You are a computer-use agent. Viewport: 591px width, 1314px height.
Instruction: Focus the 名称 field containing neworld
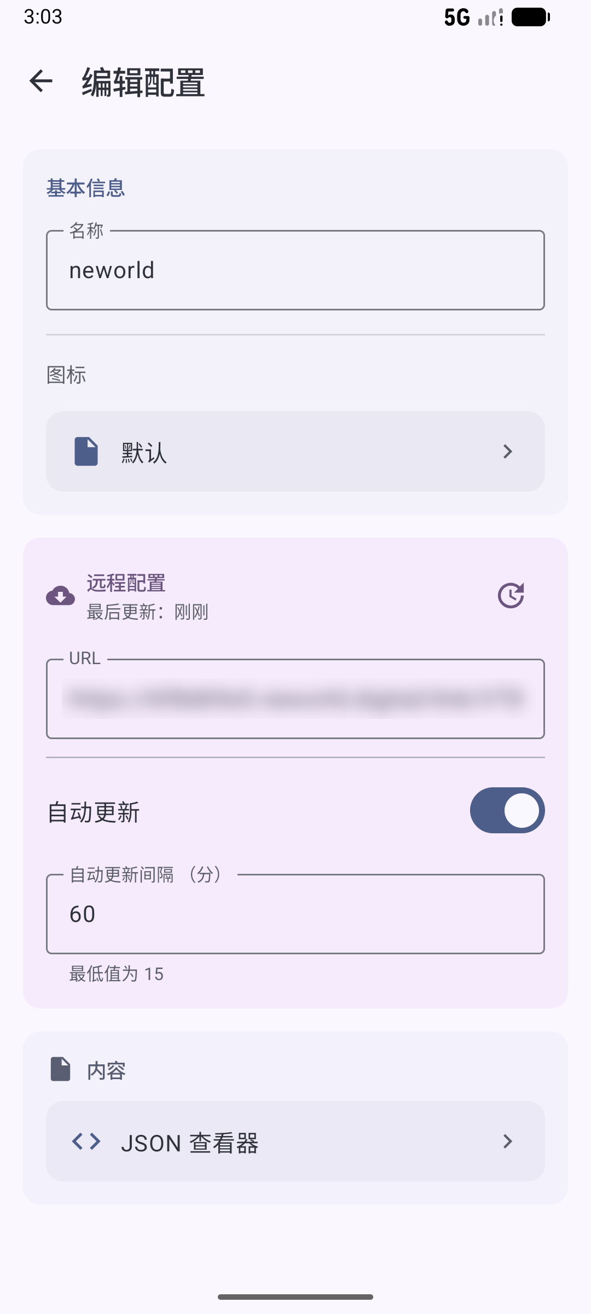tap(296, 270)
